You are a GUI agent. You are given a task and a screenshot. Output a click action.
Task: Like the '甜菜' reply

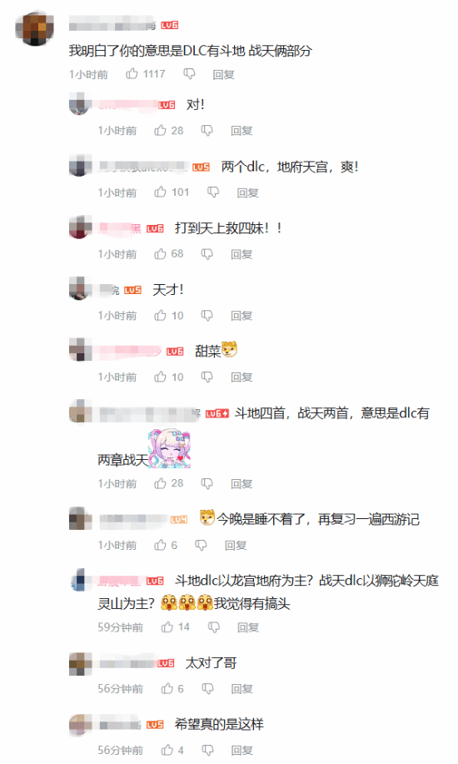(160, 377)
